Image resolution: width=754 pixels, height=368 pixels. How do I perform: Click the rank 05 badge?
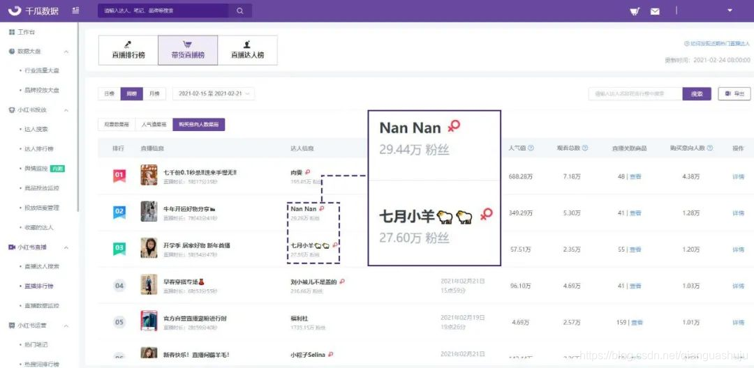119,322
